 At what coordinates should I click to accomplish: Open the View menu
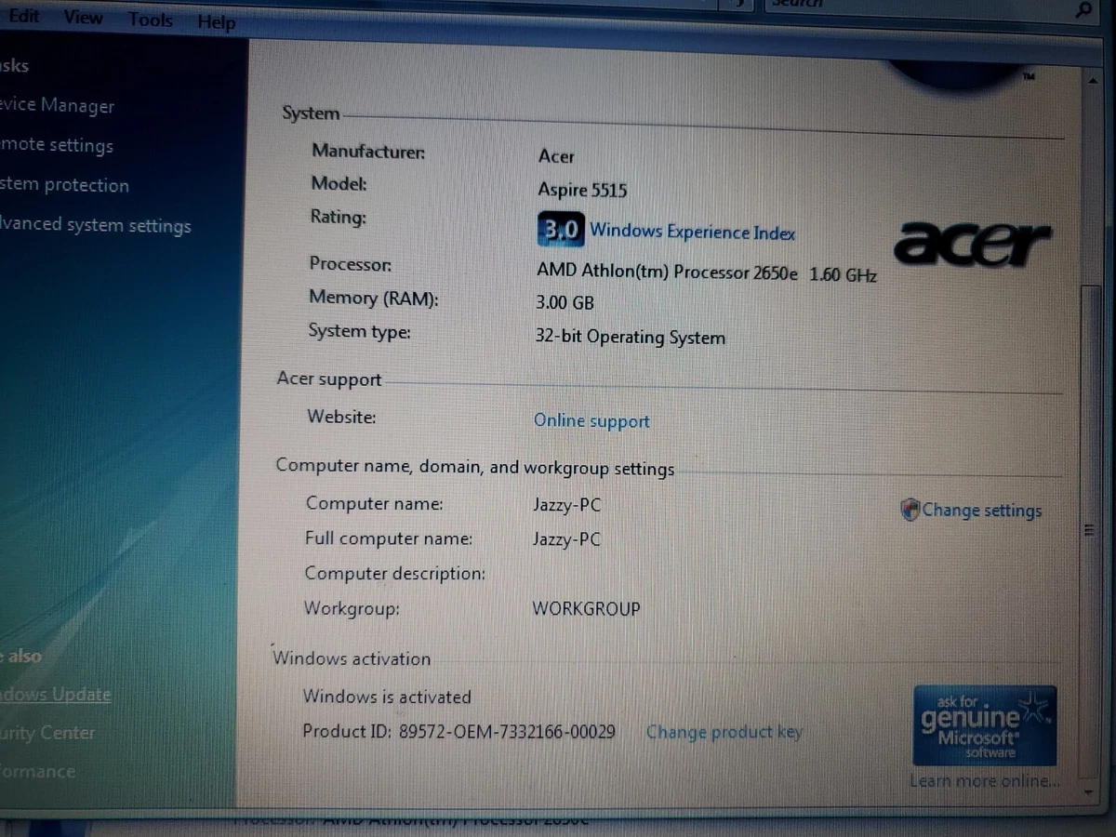pos(84,17)
